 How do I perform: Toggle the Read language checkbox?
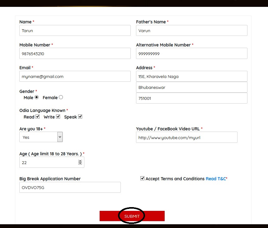pos(38,117)
